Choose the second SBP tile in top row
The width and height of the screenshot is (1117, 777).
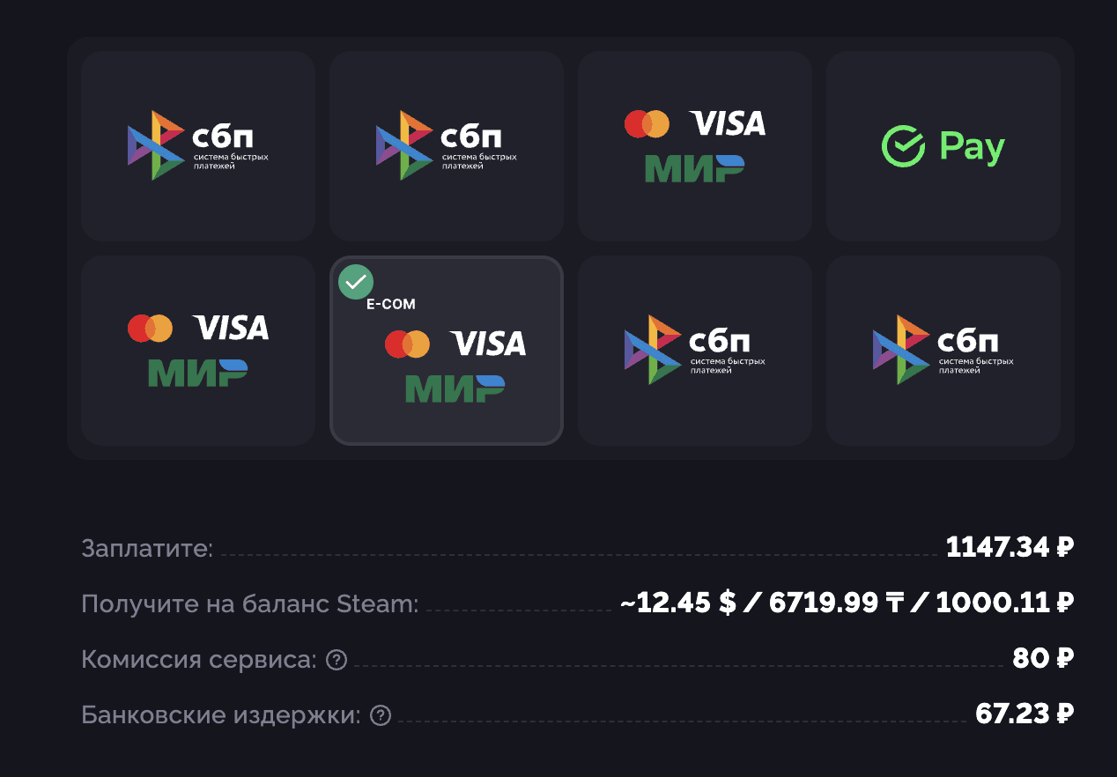tap(447, 146)
